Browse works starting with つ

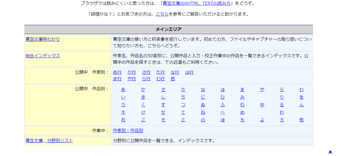tap(183, 105)
